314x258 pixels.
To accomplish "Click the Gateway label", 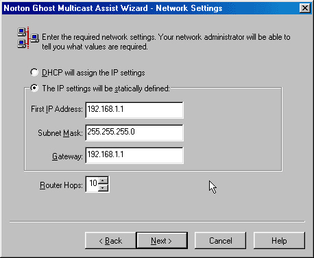I will (x=67, y=156).
